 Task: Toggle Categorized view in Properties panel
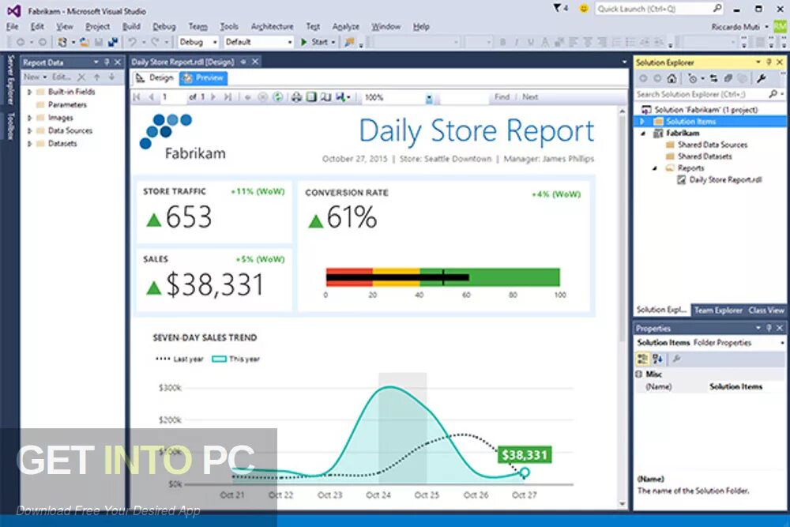pyautogui.click(x=642, y=359)
